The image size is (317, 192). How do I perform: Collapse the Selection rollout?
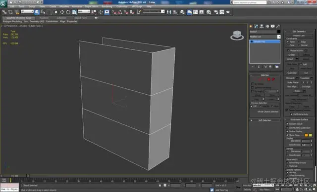(264, 75)
